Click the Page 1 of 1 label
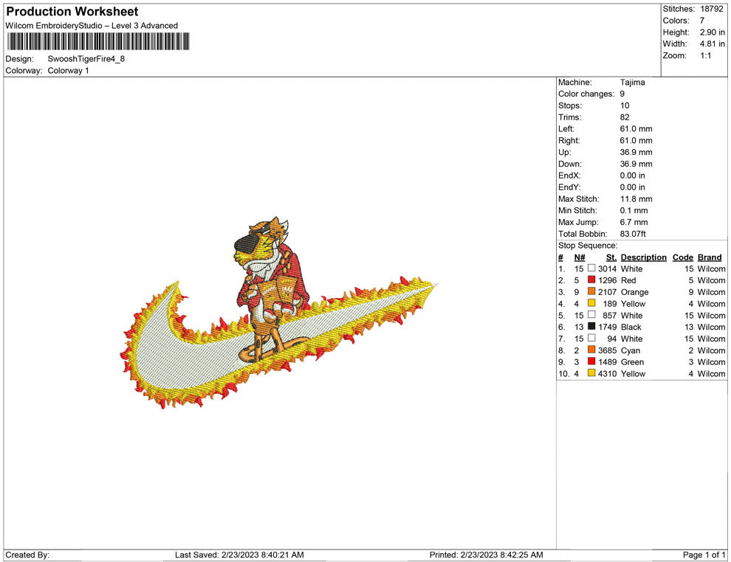The height and width of the screenshot is (562, 731). 702,555
